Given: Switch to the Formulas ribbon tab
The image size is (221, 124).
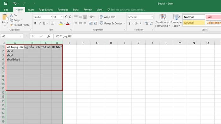Looking at the screenshot, I should [63, 10].
